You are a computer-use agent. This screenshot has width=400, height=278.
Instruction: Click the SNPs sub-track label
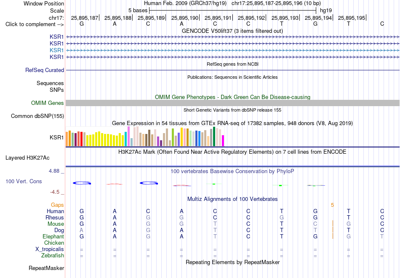coord(57,90)
